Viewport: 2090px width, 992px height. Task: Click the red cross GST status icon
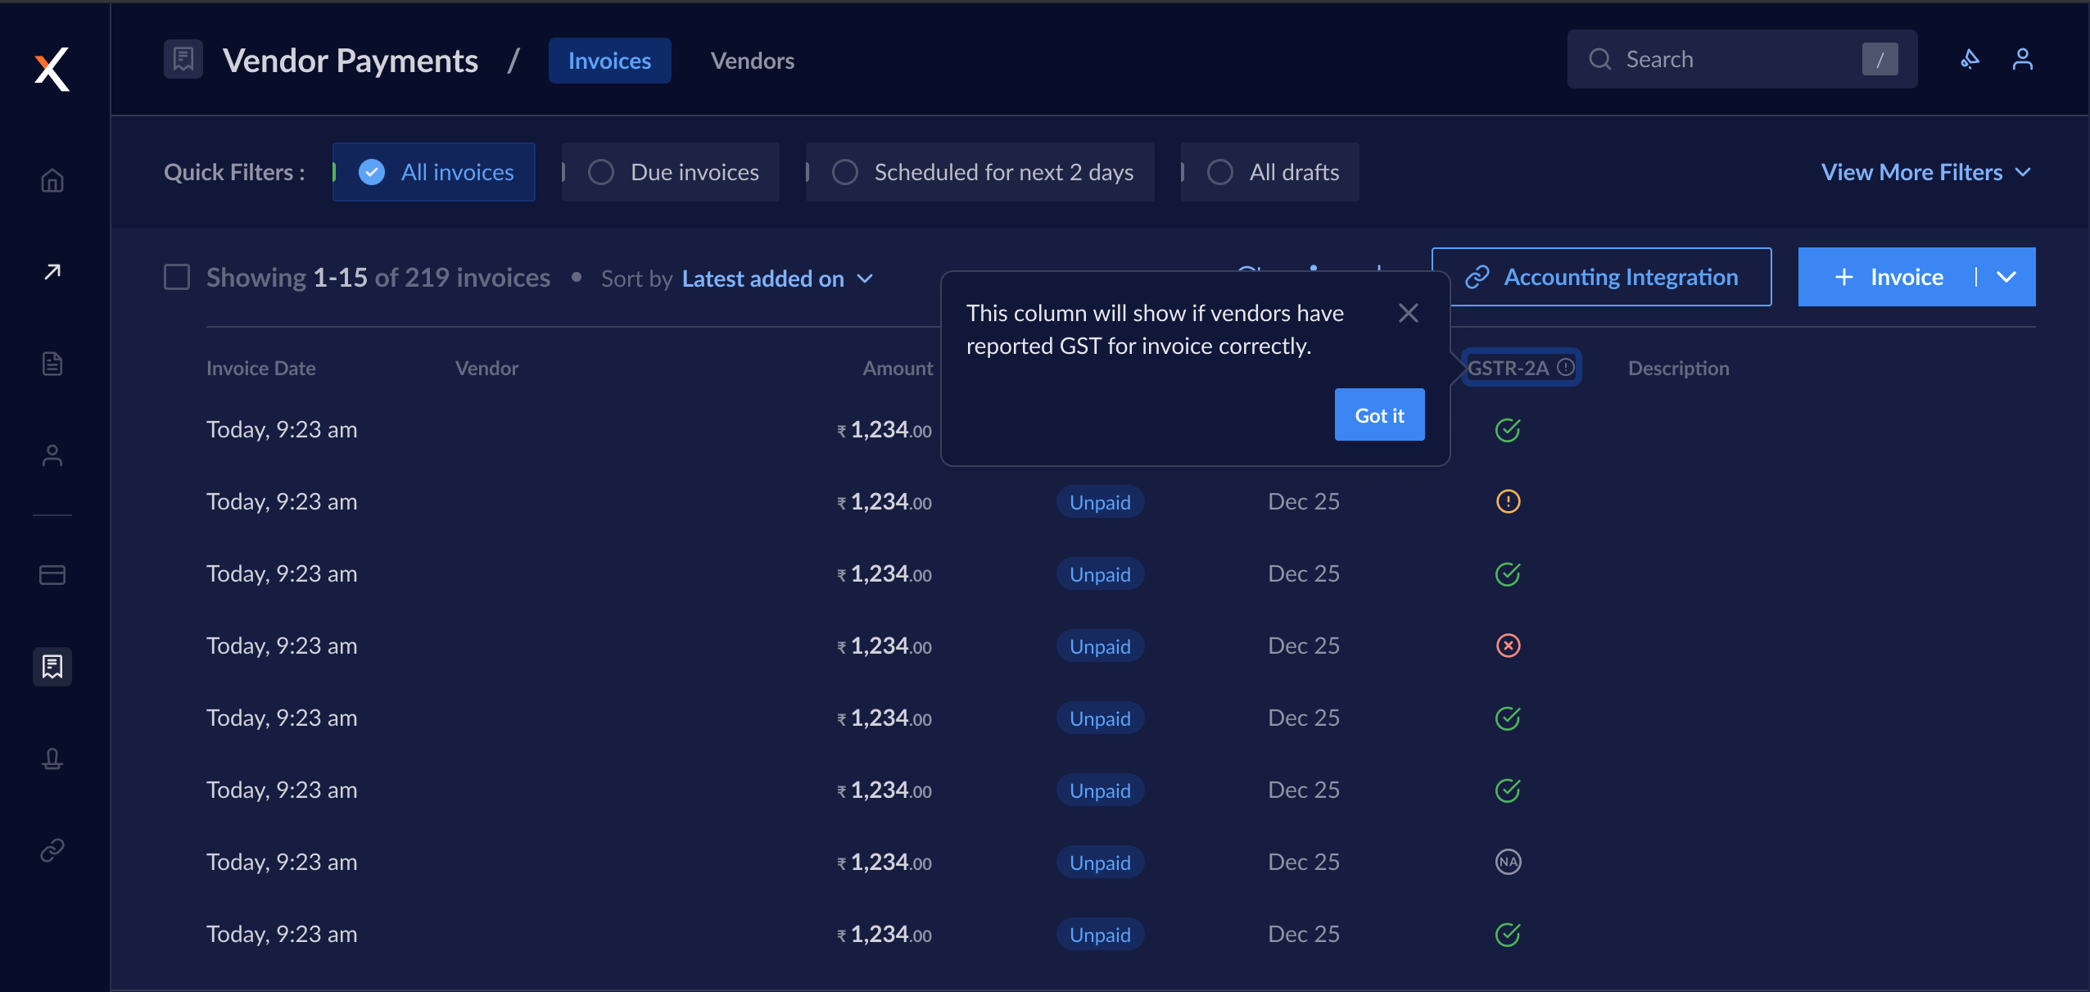1508,644
